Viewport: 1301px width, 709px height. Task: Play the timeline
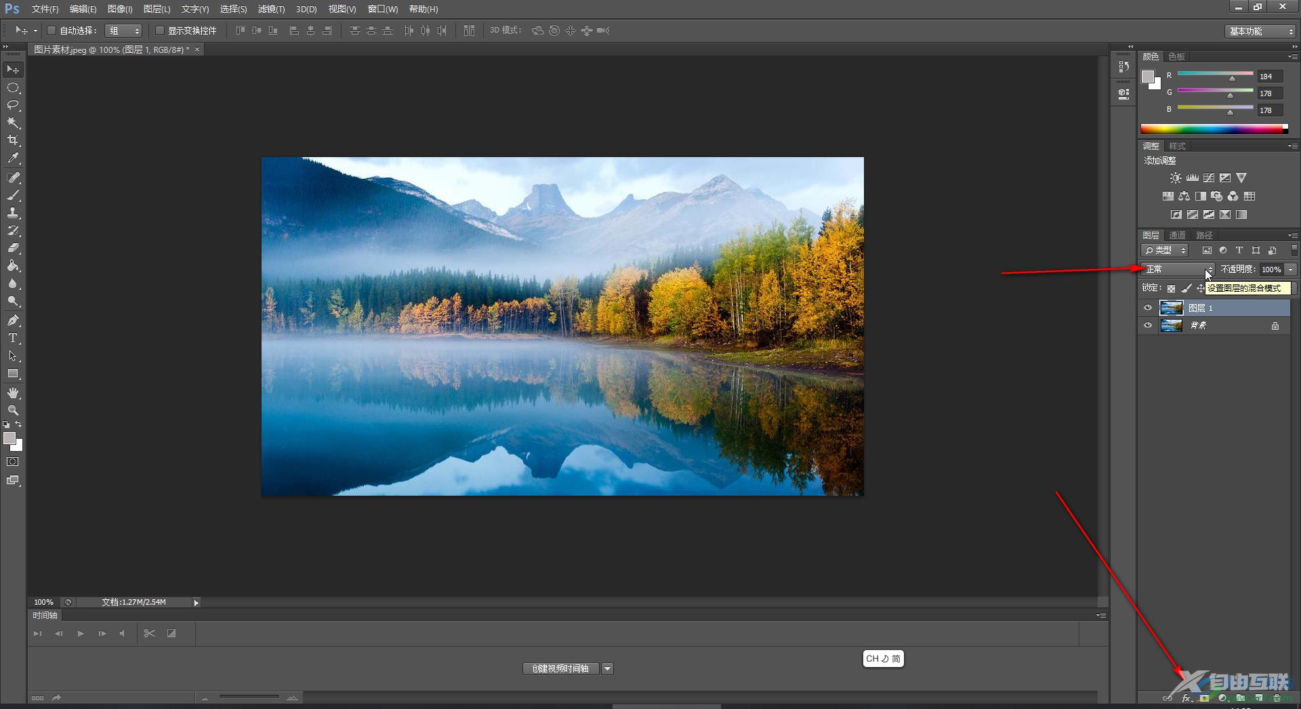(81, 633)
